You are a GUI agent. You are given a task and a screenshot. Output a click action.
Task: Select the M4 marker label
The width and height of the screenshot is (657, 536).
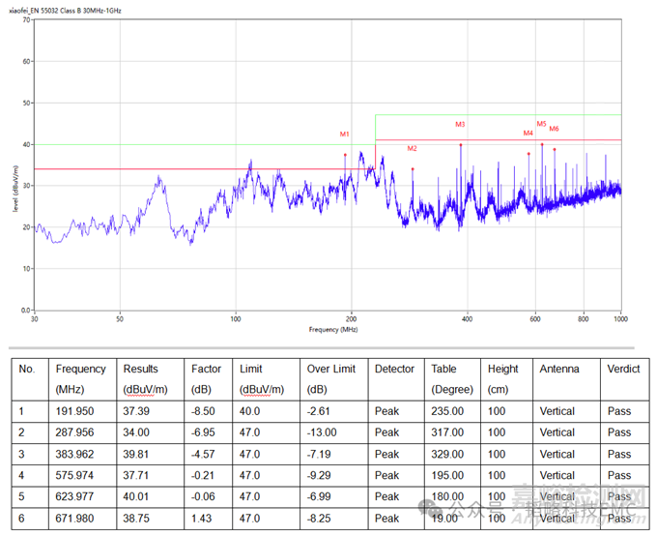[528, 134]
